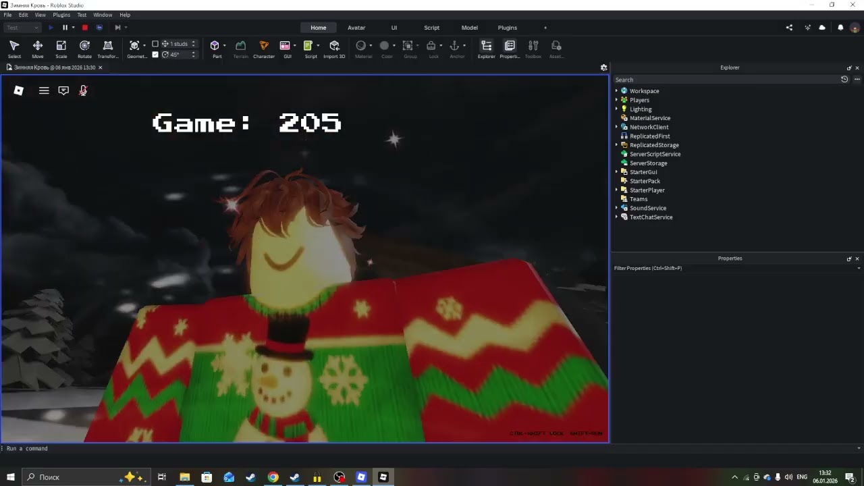Activate the Rotate tool
The width and height of the screenshot is (864, 486).
[84, 49]
